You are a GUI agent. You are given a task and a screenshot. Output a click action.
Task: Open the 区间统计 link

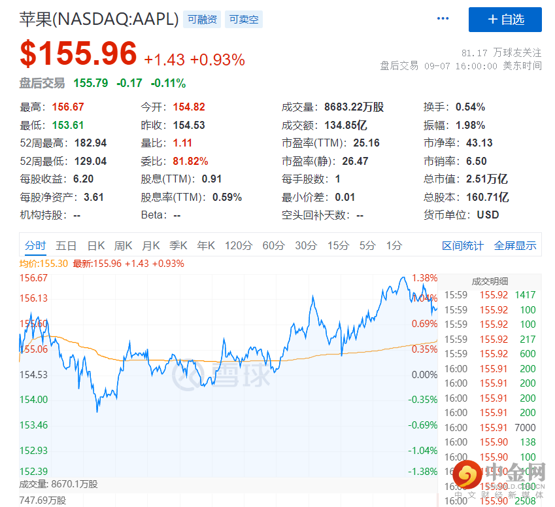click(463, 246)
